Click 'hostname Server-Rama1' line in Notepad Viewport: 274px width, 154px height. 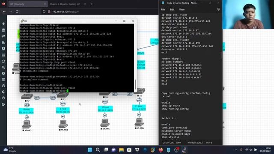coord(176,131)
